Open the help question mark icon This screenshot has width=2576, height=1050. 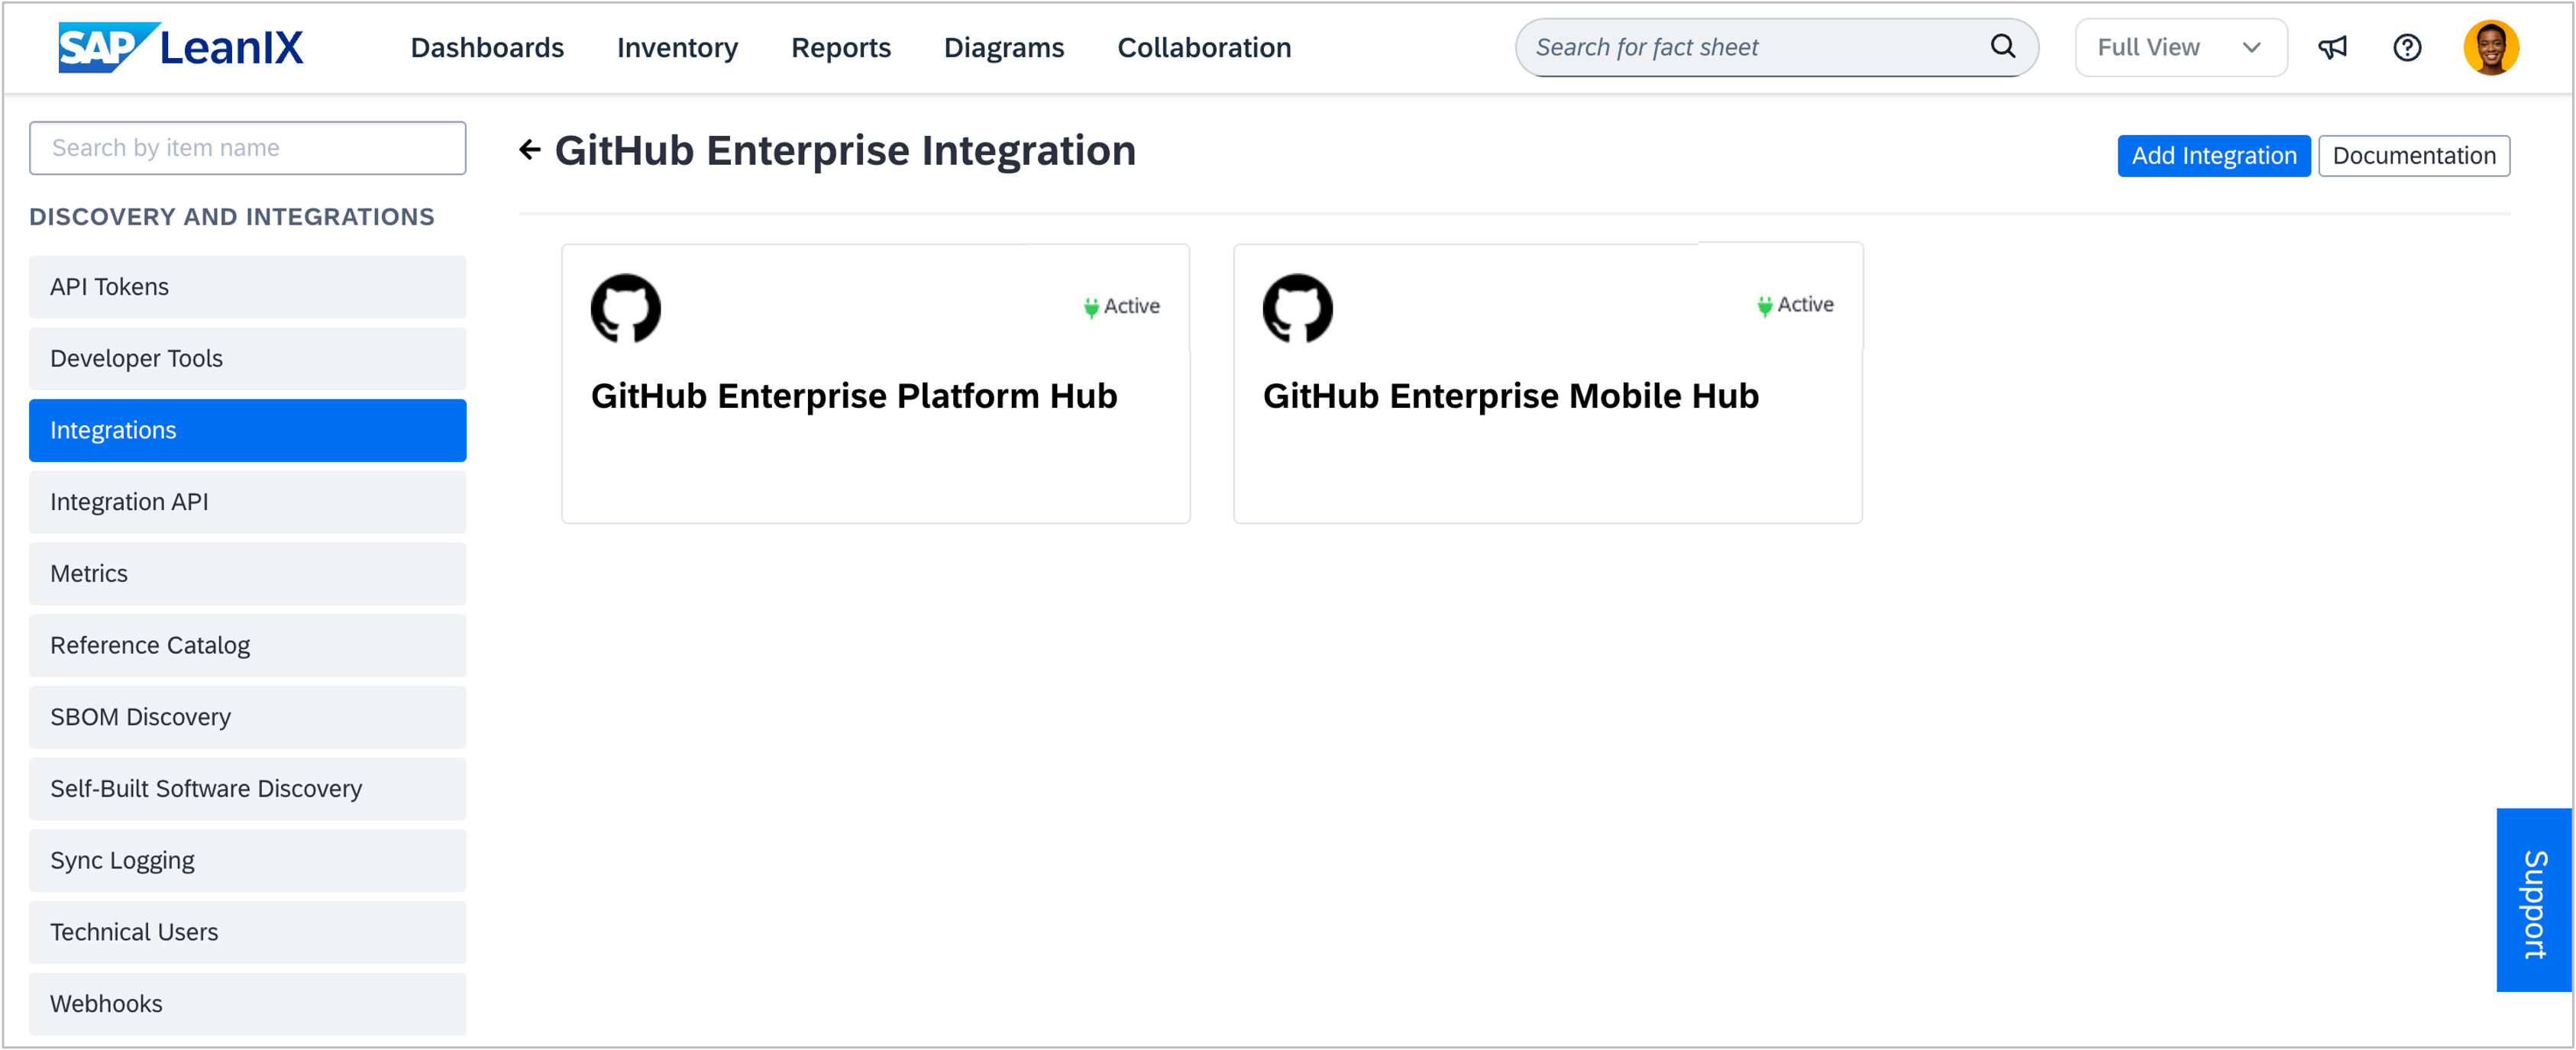click(x=2407, y=47)
